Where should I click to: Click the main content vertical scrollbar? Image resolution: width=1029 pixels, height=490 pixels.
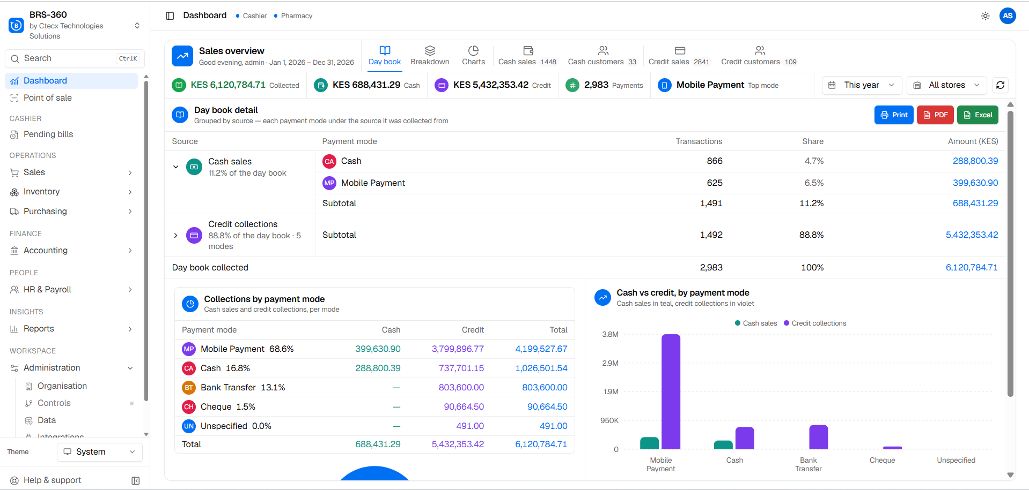coord(1010,253)
